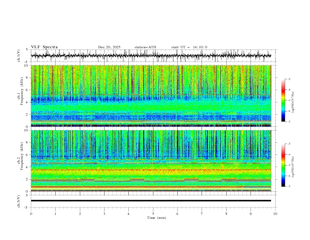Click the "Time (min)" axis label
Screen dimensions: 310x240
(156, 218)
